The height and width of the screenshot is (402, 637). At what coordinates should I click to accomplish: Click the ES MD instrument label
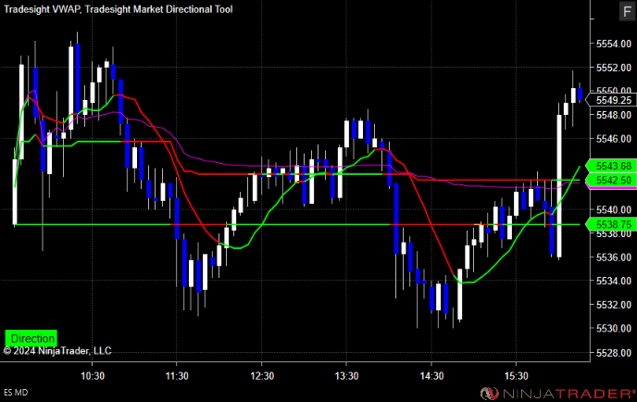point(16,393)
